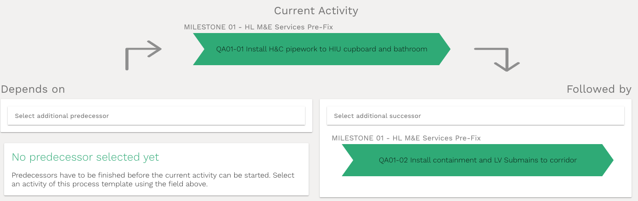Click the No predecessor selected yet title
The width and height of the screenshot is (638, 201).
pos(85,157)
